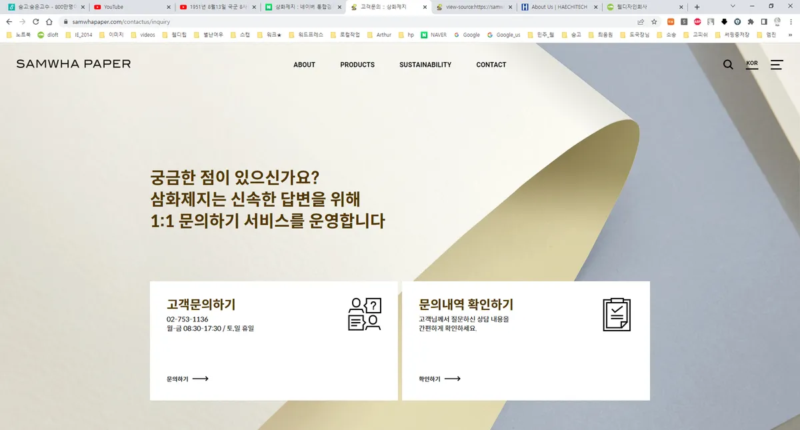Image resolution: width=800 pixels, height=430 pixels.
Task: Click the phone number 02-753-1136
Action: (x=187, y=319)
